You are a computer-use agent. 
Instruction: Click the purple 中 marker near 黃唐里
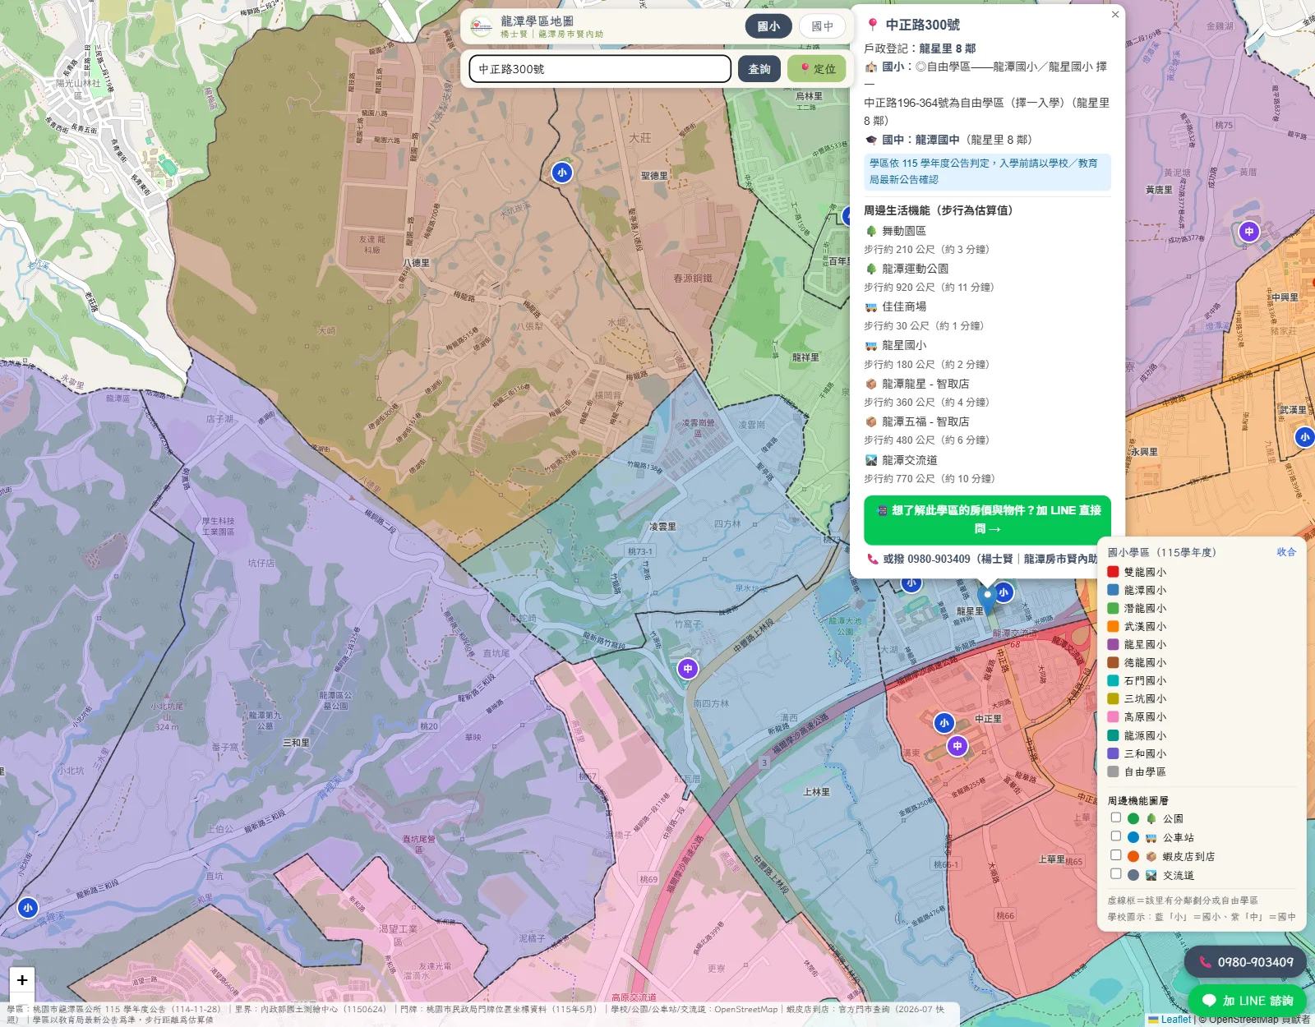point(1249,232)
